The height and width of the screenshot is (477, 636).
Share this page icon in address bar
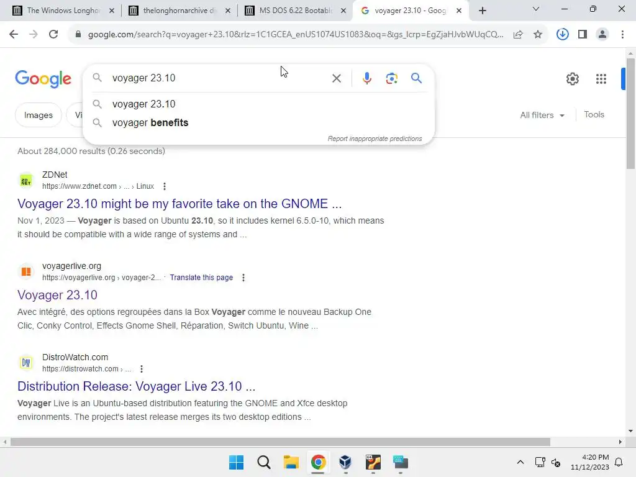(x=517, y=35)
